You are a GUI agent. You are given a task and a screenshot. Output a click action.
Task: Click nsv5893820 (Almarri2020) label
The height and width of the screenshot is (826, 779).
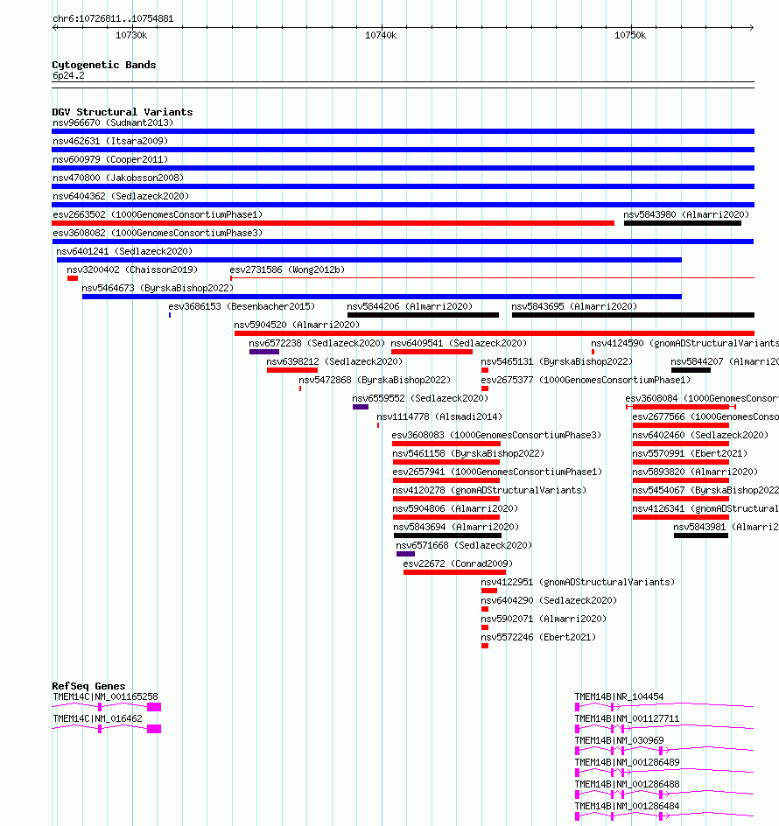click(x=695, y=472)
